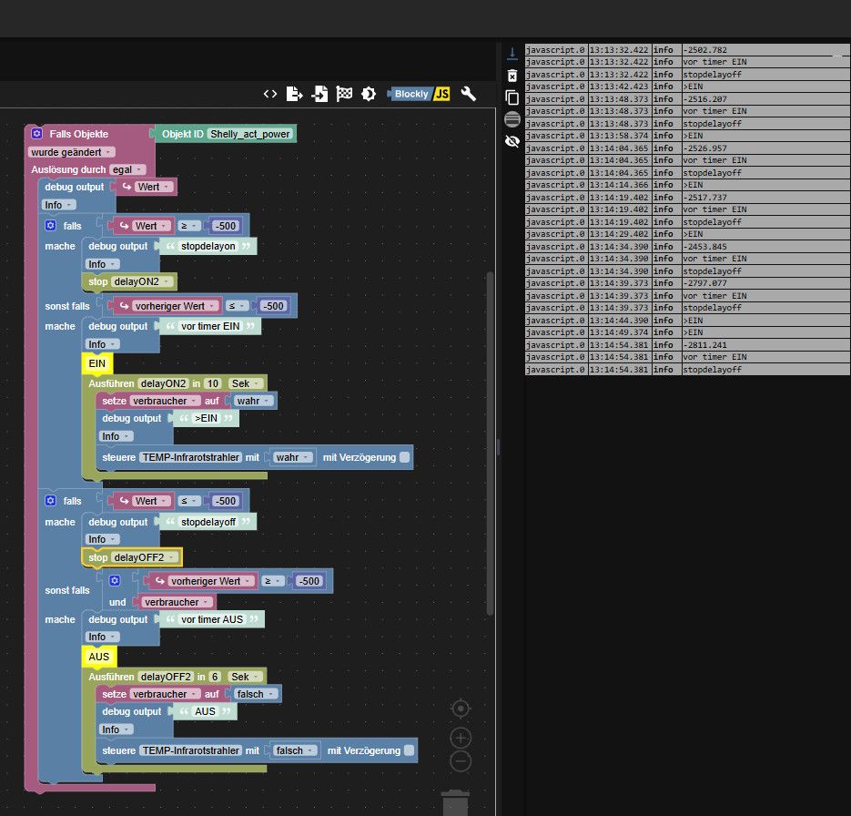
Task: Select the yellow EIN comment block
Action: pos(96,363)
